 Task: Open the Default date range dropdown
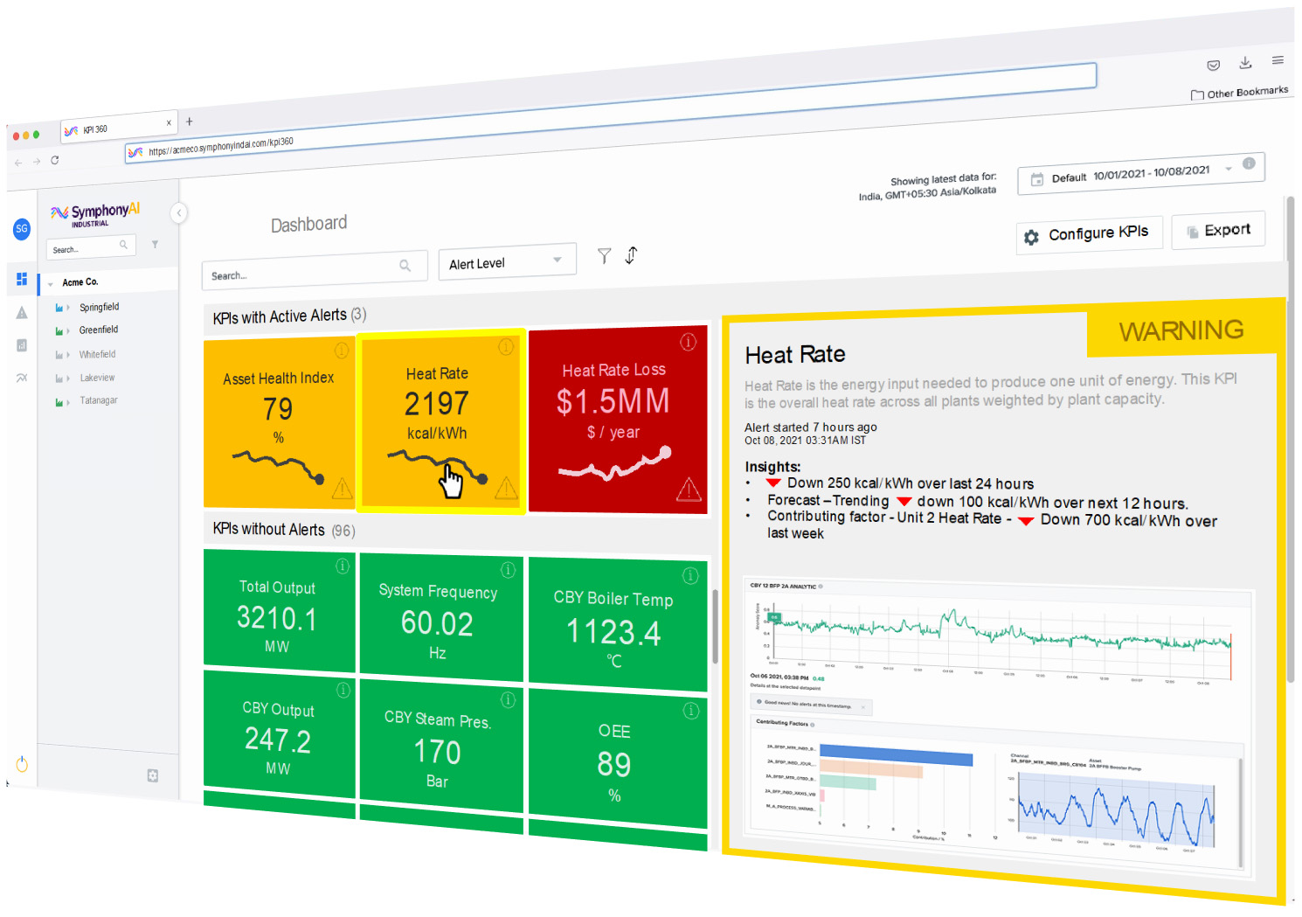pyautogui.click(x=1141, y=173)
